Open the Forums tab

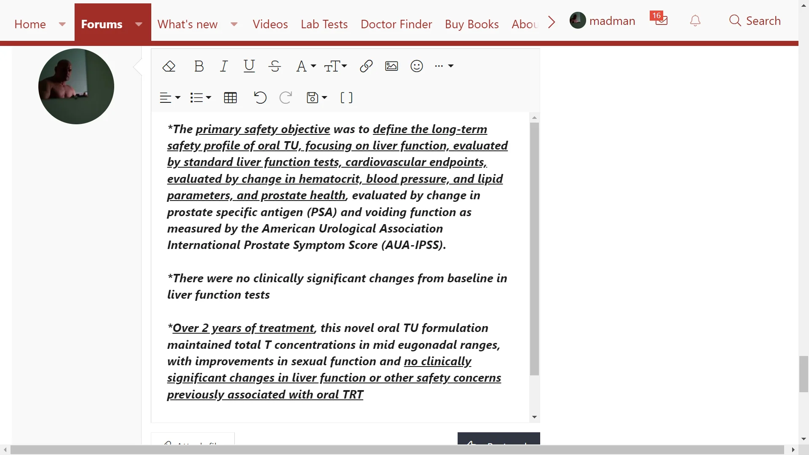click(102, 24)
